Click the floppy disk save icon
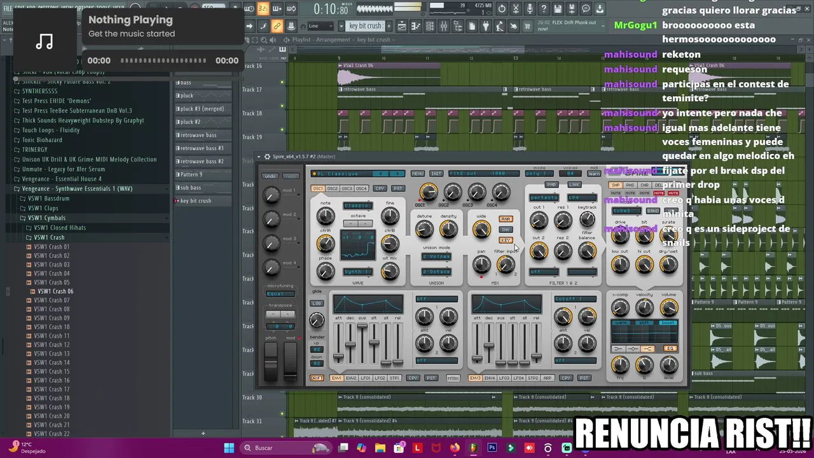Screen dimensions: 814x458 tap(558, 9)
